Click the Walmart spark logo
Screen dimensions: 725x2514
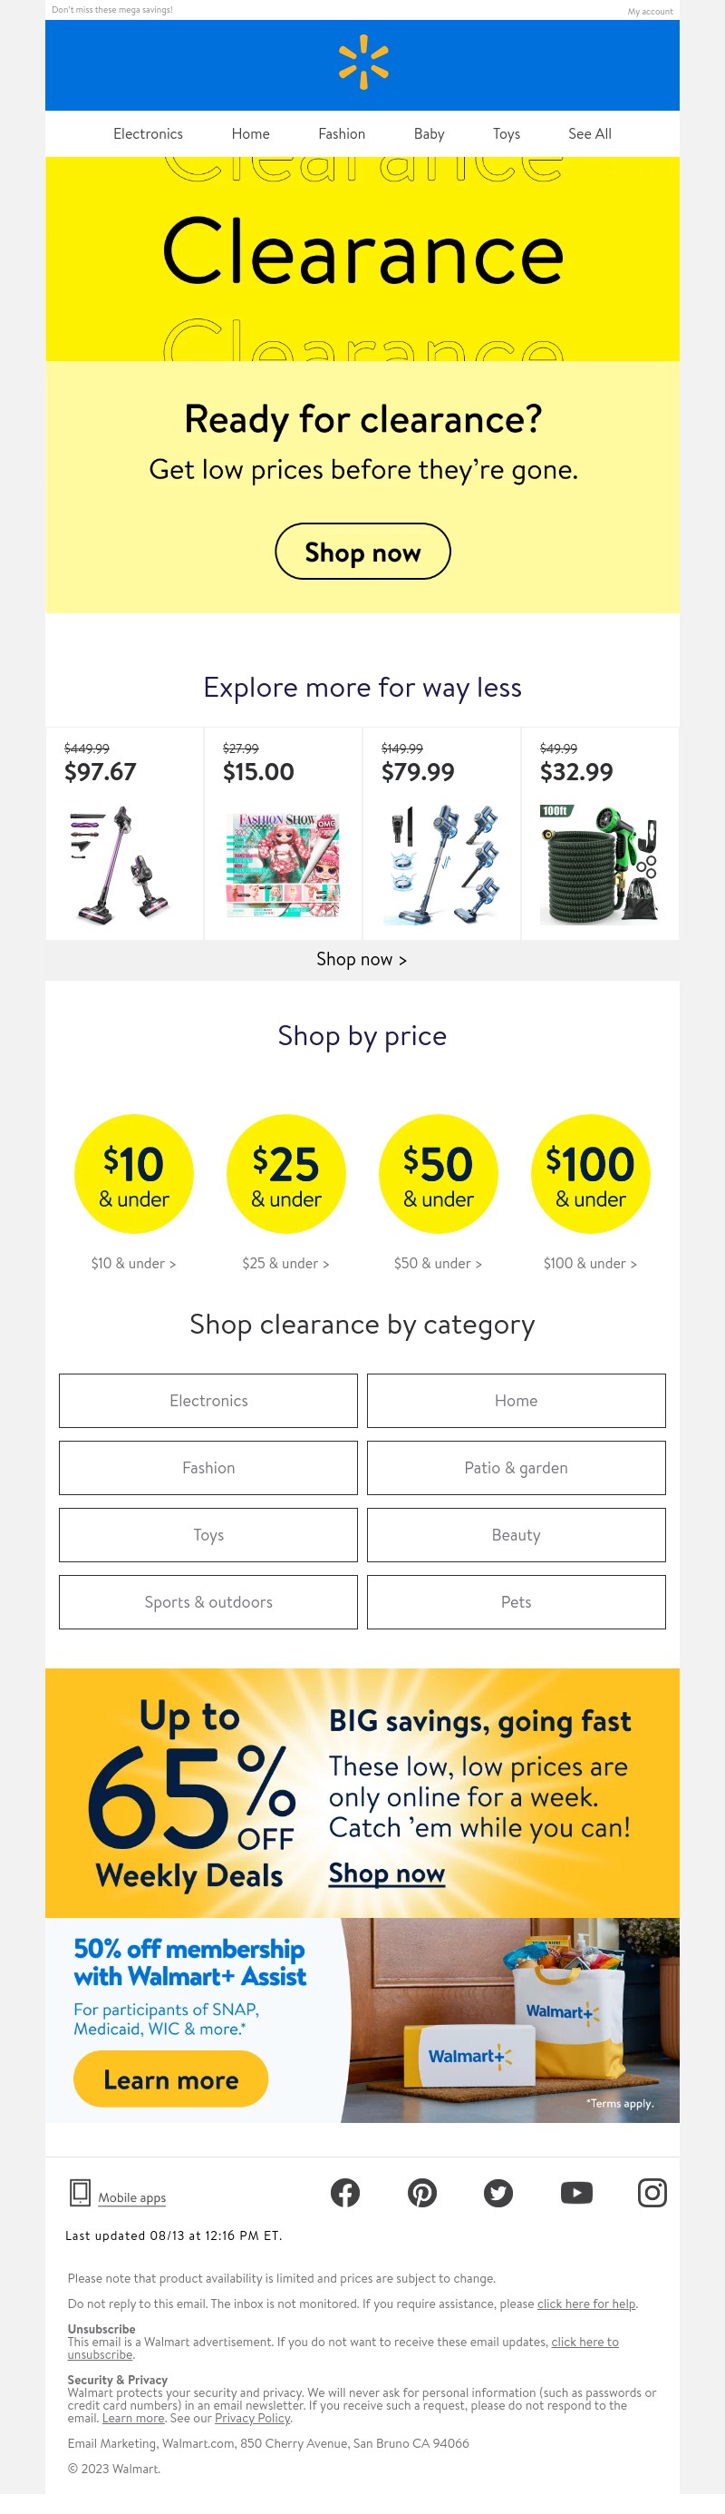pyautogui.click(x=362, y=63)
